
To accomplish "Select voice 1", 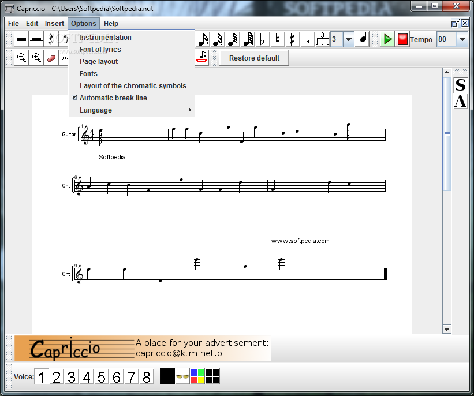I will pyautogui.click(x=42, y=377).
